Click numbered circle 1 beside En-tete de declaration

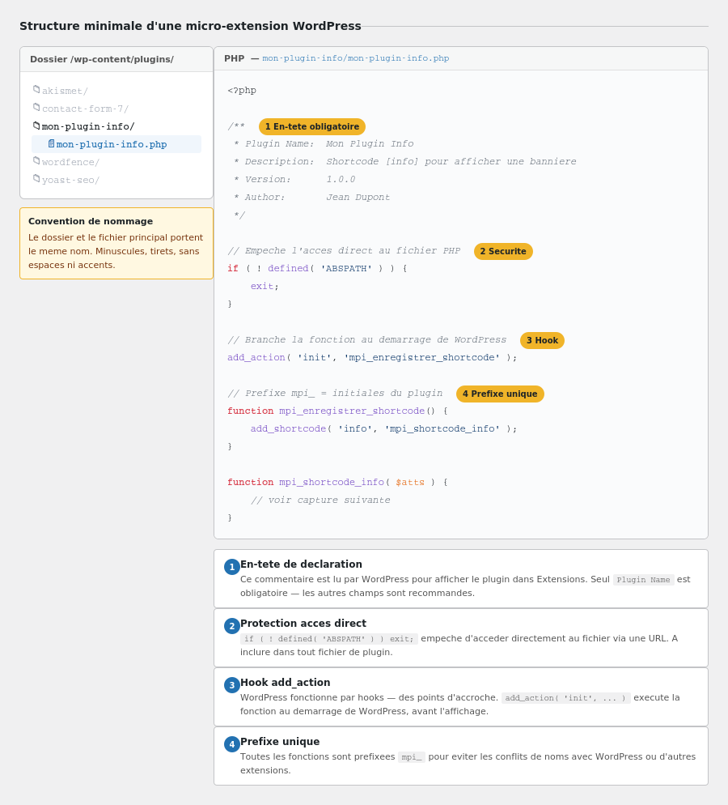click(x=231, y=567)
